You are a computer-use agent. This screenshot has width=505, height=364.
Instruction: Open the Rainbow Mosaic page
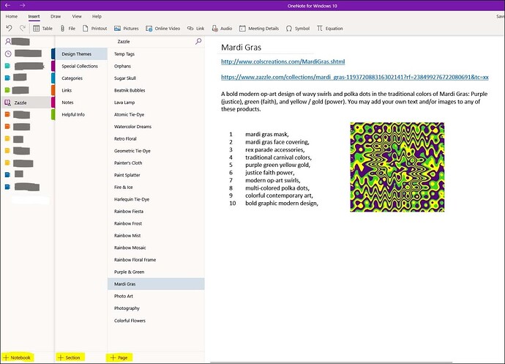pos(156,248)
